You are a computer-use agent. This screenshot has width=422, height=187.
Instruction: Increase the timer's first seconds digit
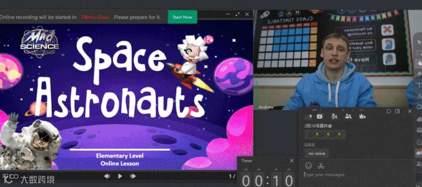(276, 169)
